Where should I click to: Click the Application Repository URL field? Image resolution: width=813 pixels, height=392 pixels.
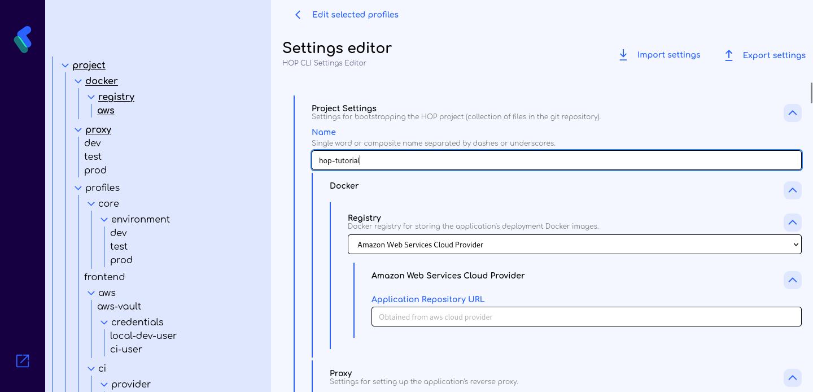coord(587,317)
